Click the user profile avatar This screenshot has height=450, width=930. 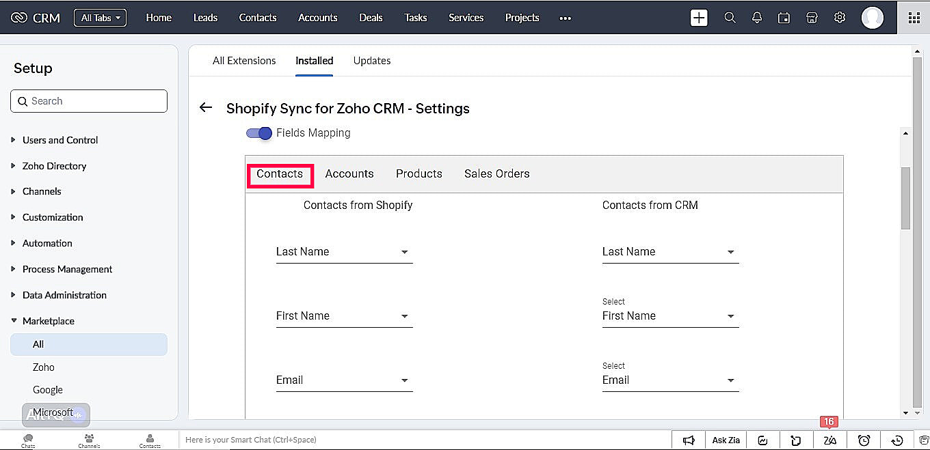(x=872, y=18)
